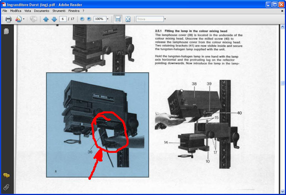Image resolution: width=286 pixels, height=195 pixels.
Task: Go to next page with down arrow
Action: pos(54,19)
